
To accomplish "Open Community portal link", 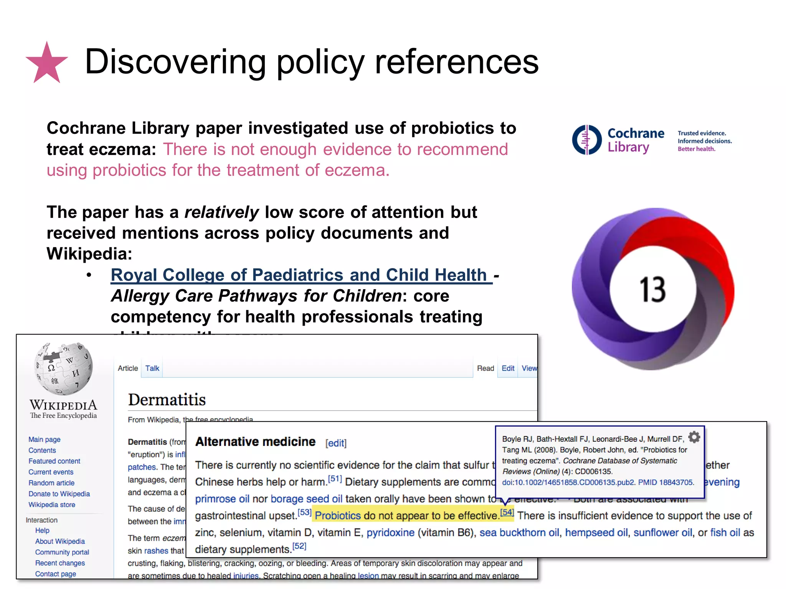I will pos(62,552).
